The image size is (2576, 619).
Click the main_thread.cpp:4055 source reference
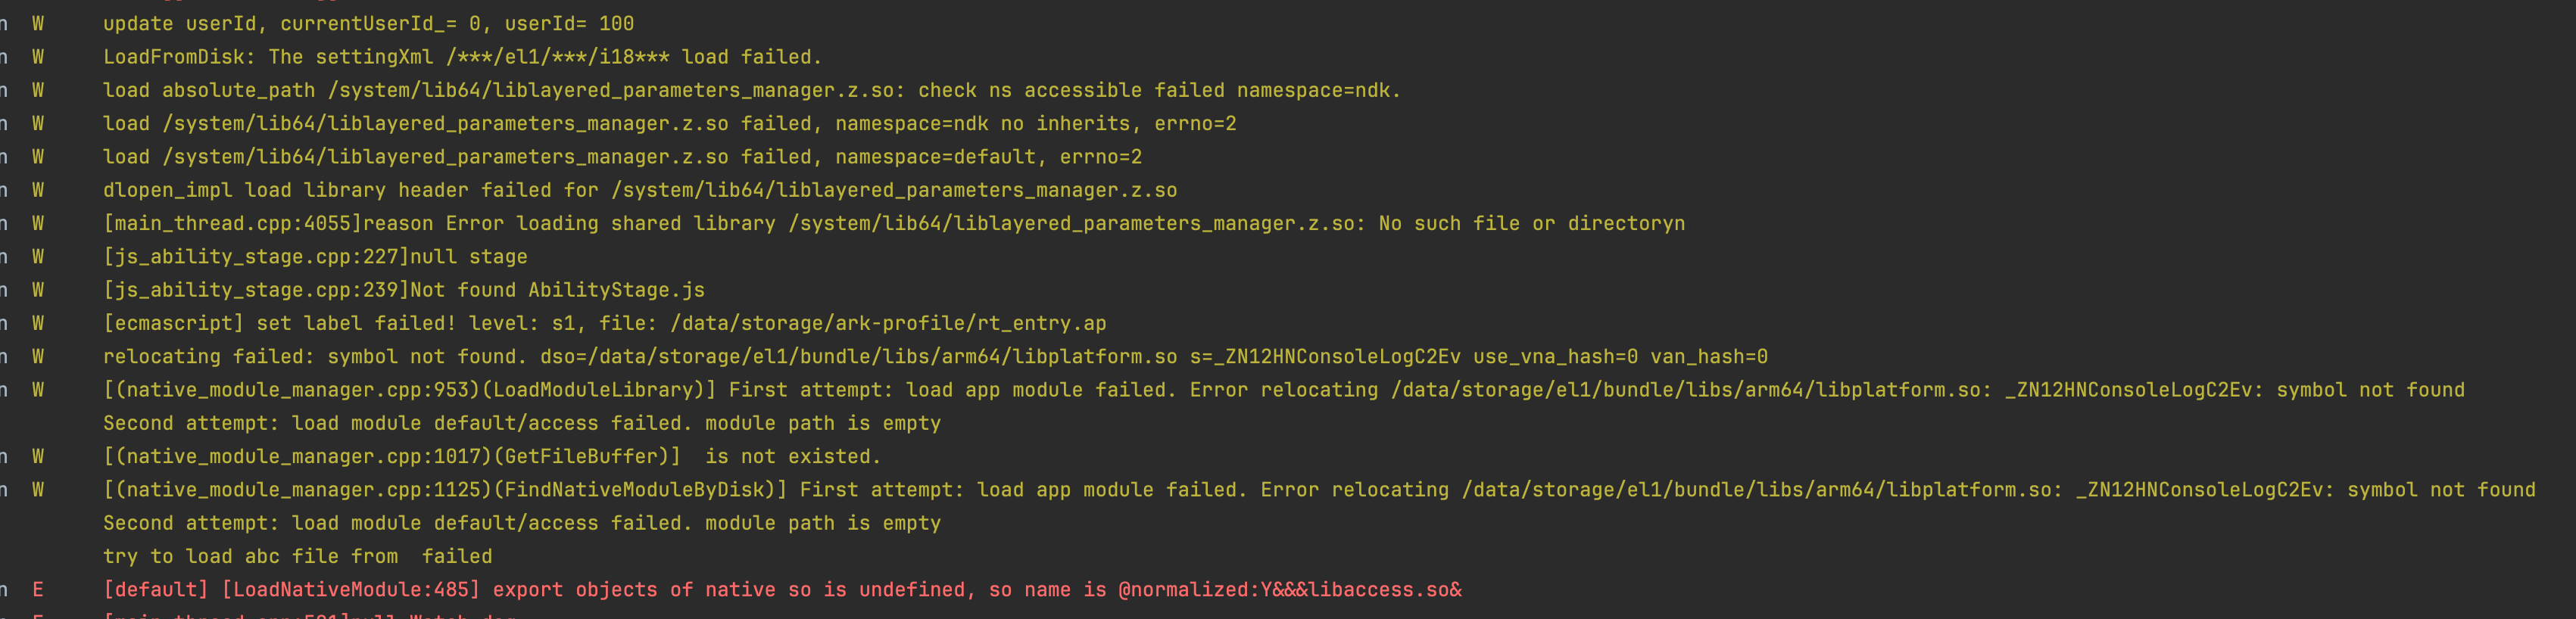232,223
